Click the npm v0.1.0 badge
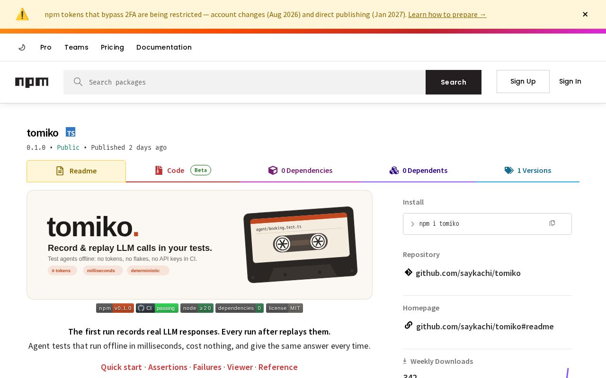 115,308
